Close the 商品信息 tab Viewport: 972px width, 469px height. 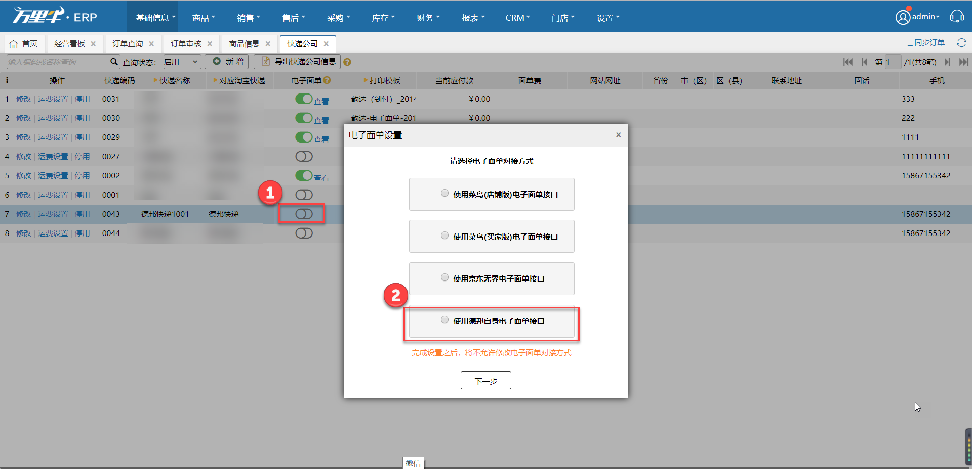[268, 44]
